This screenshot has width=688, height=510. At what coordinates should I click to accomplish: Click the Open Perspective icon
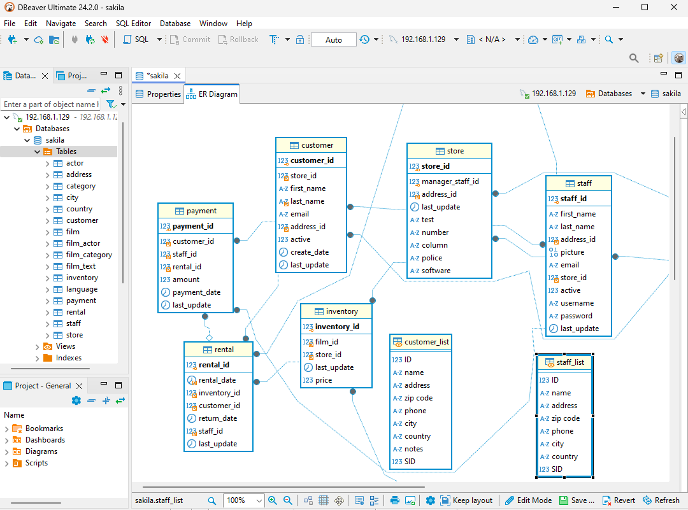tap(658, 58)
